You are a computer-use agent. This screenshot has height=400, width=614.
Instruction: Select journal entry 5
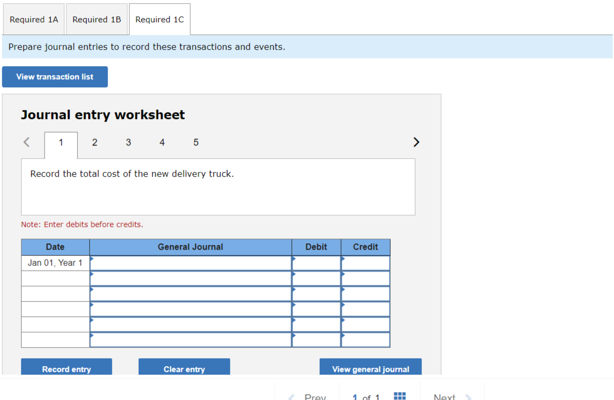(x=196, y=142)
